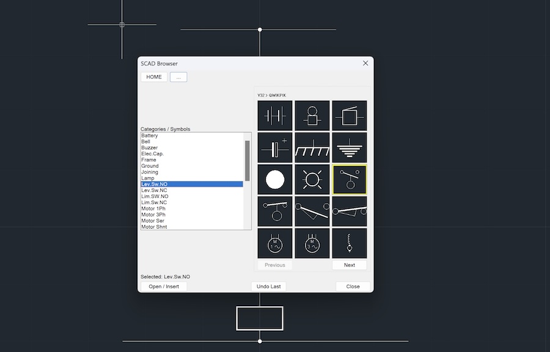Viewport: 550px width, 352px height.
Task: Click the Open / Insert button
Action: [164, 287]
